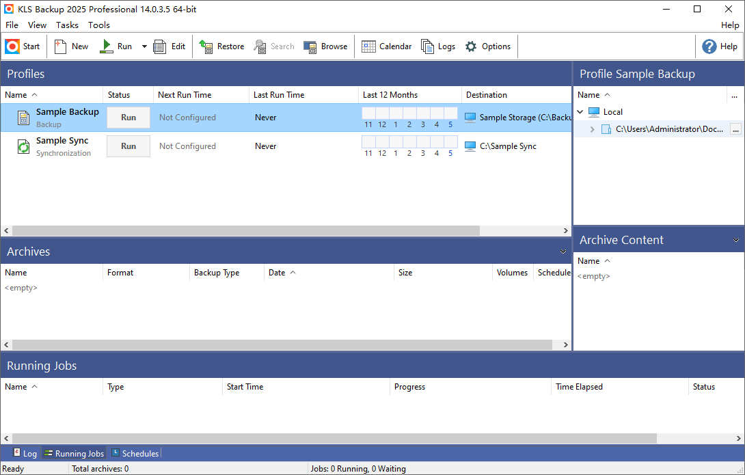Image resolution: width=745 pixels, height=475 pixels.
Task: Open Options gear settings
Action: coord(488,46)
